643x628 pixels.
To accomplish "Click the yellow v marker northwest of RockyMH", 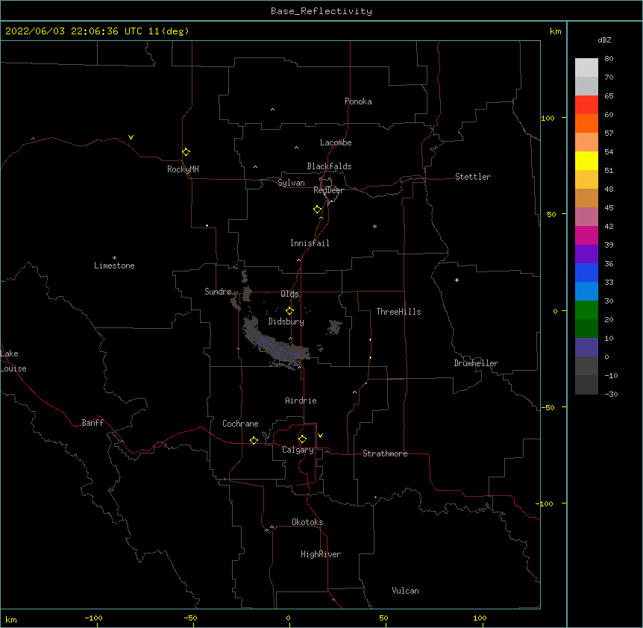I will pos(131,137).
